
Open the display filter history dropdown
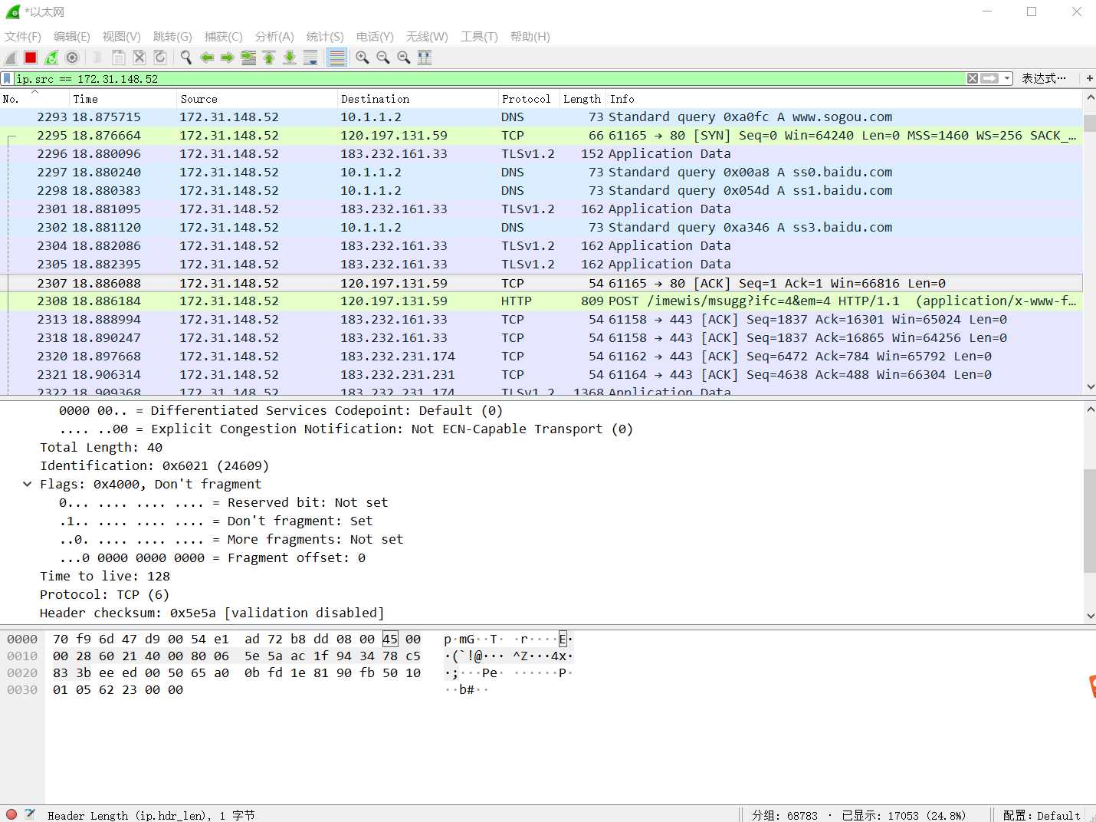point(1007,78)
